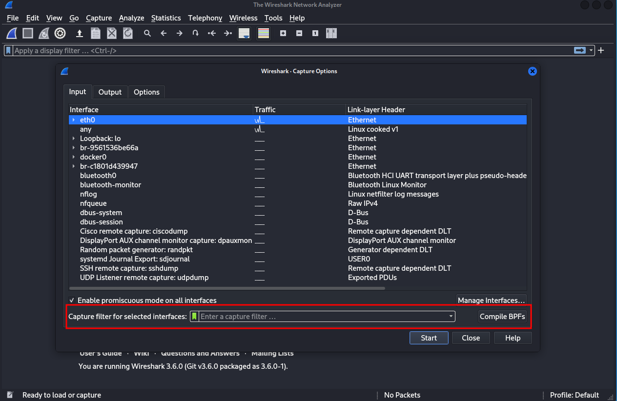Go back in packet history
Image resolution: width=617 pixels, height=401 pixels.
coord(164,33)
